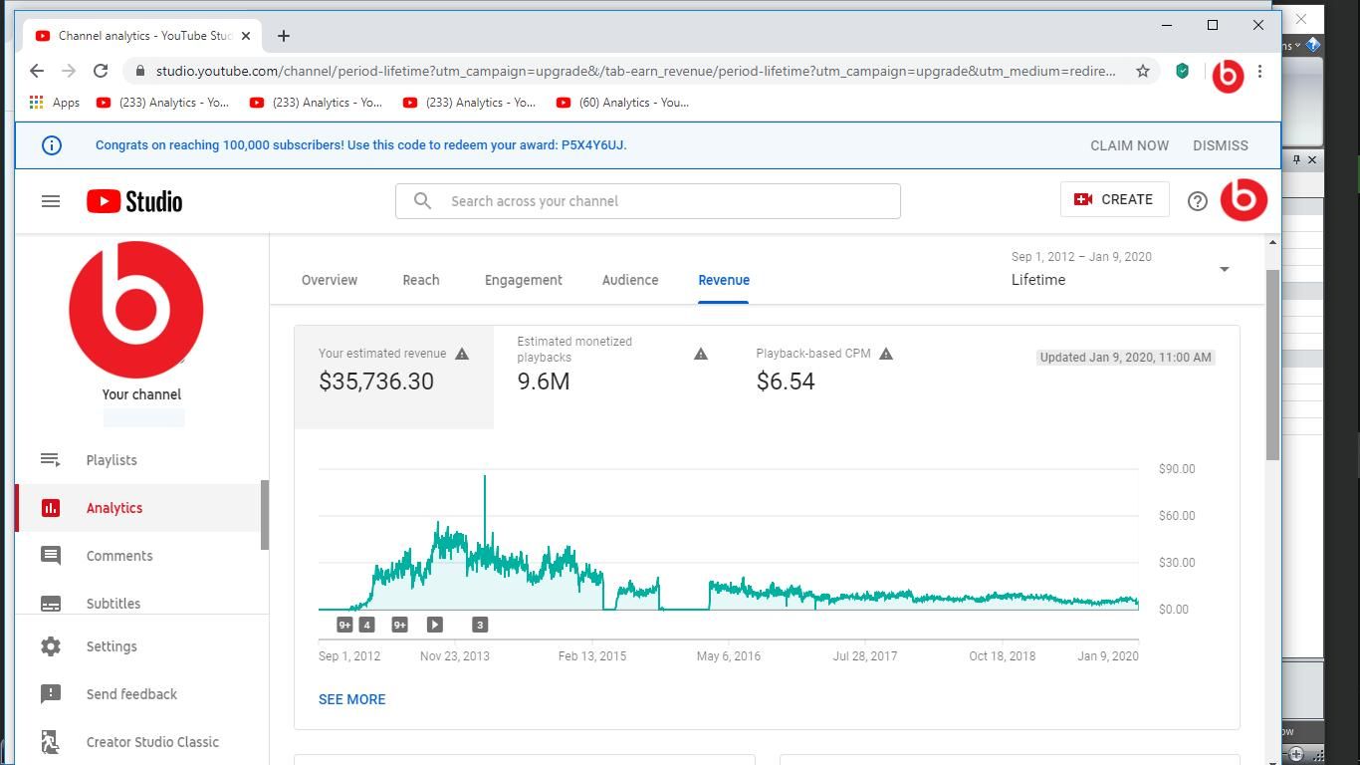
Task: Click the SEE MORE link
Action: [351, 699]
